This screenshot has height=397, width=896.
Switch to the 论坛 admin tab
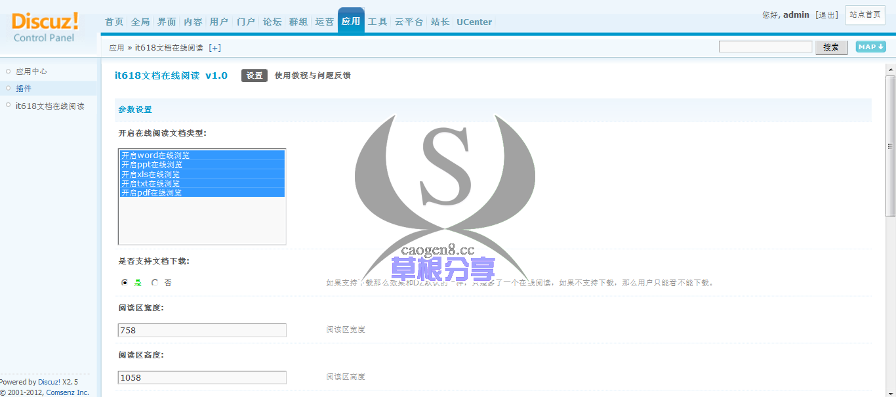tap(272, 21)
